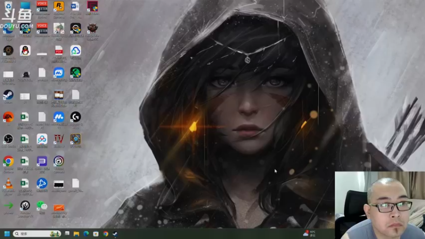Focus the taskbar search box
Image resolution: width=425 pixels, height=239 pixels.
(37, 234)
